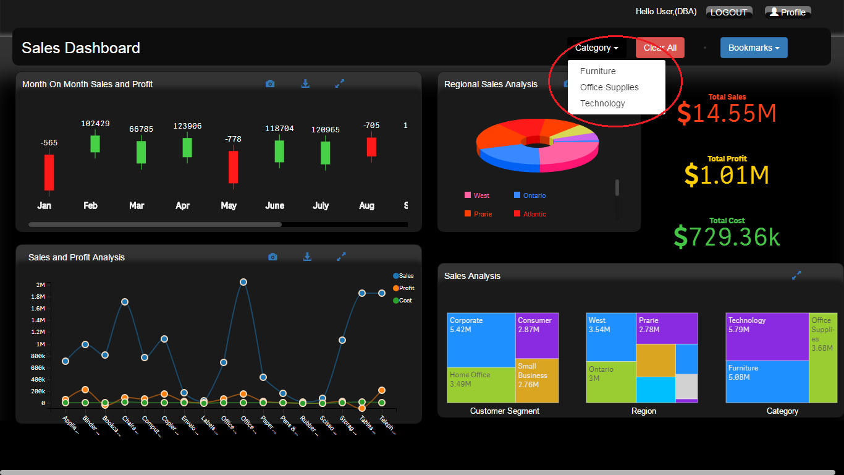Click the LOGOUT button
Screen dimensions: 844x475
point(728,12)
